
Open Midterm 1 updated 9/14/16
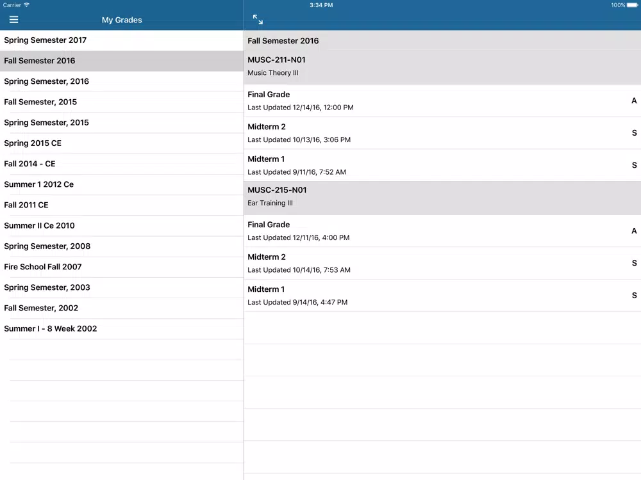[442, 296]
